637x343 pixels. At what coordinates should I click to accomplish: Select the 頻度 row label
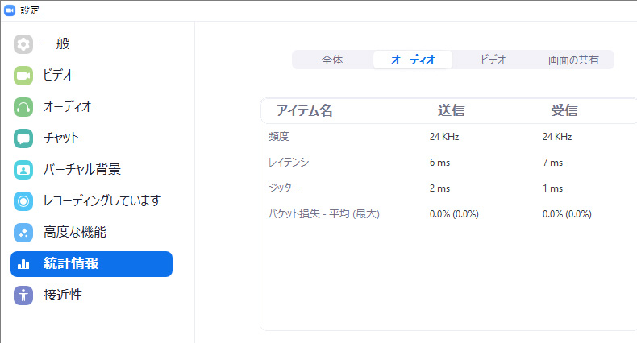[x=279, y=137]
